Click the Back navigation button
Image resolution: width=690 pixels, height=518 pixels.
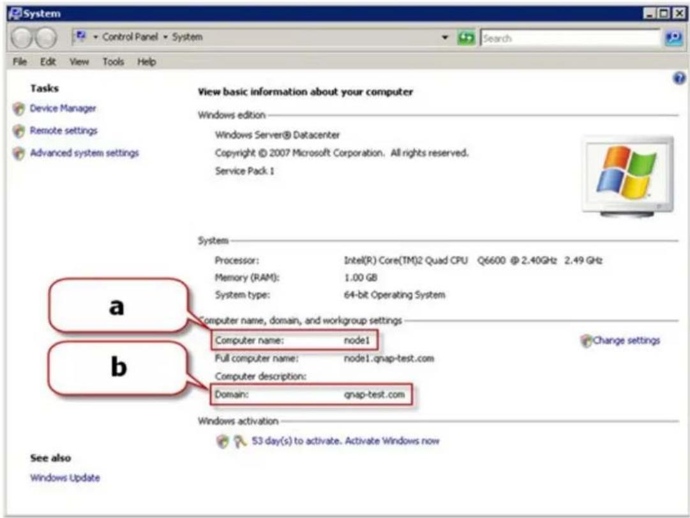click(21, 38)
